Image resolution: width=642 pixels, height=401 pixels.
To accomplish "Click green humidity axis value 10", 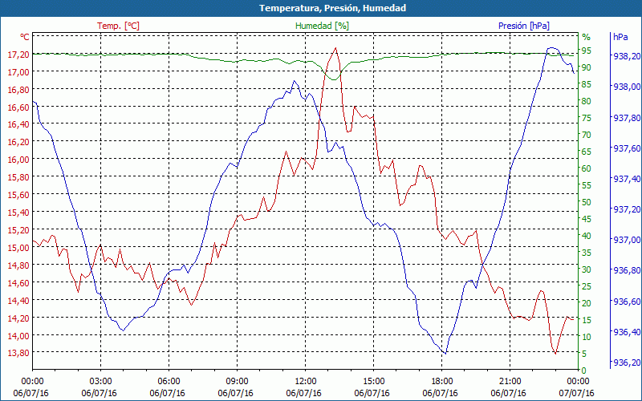I will coord(587,337).
